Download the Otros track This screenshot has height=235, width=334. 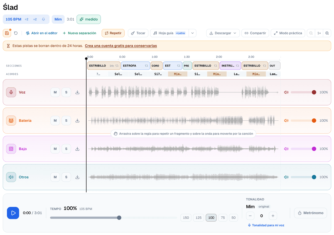77,177
